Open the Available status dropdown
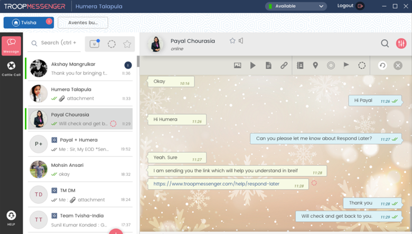Viewport: 412px width, 234px height. click(296, 6)
